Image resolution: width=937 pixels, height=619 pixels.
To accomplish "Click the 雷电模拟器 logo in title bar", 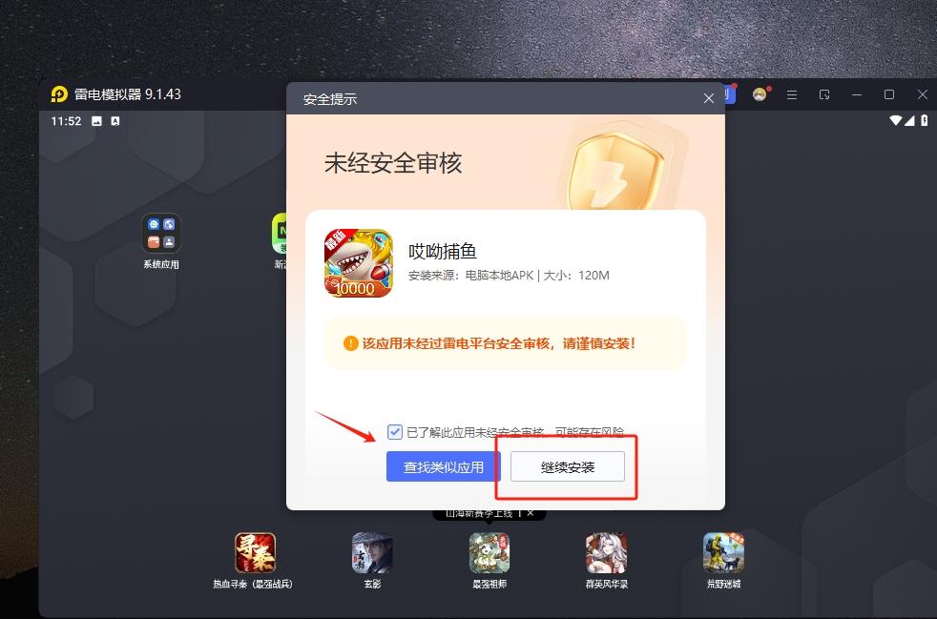I will [59, 94].
